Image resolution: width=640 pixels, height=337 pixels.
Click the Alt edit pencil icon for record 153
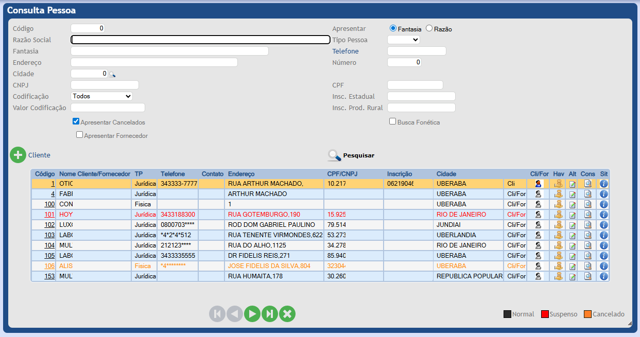pos(572,276)
